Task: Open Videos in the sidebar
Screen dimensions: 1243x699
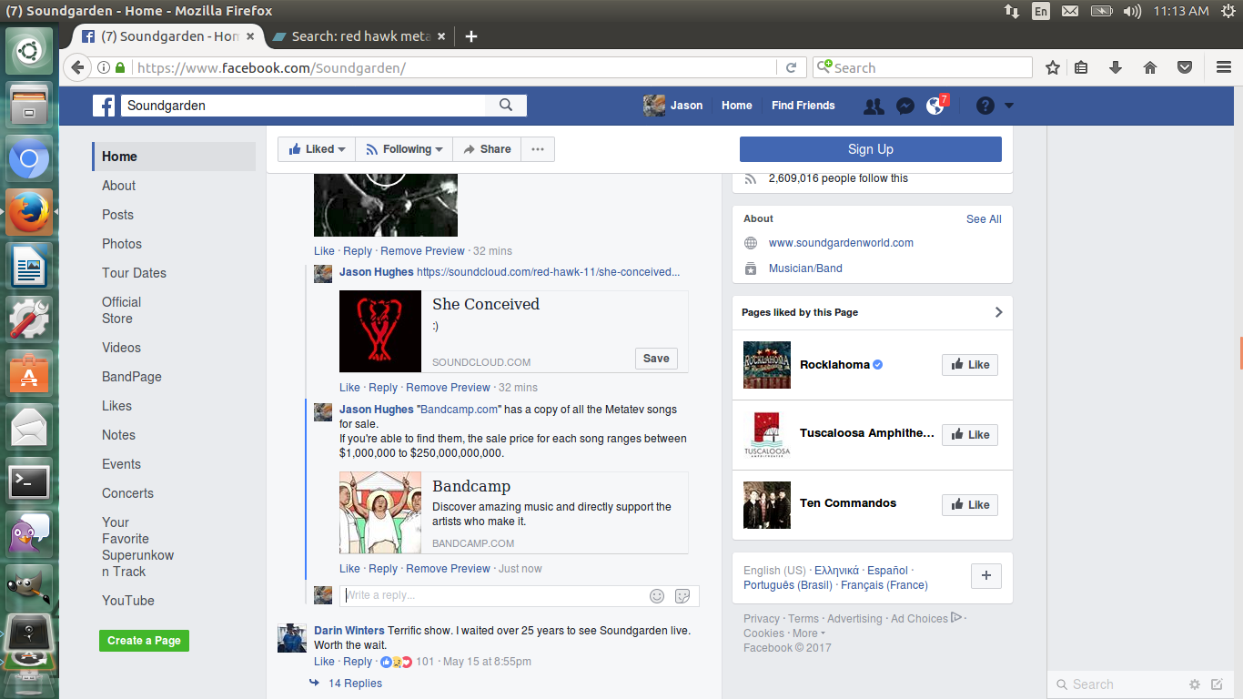Action: pos(121,348)
